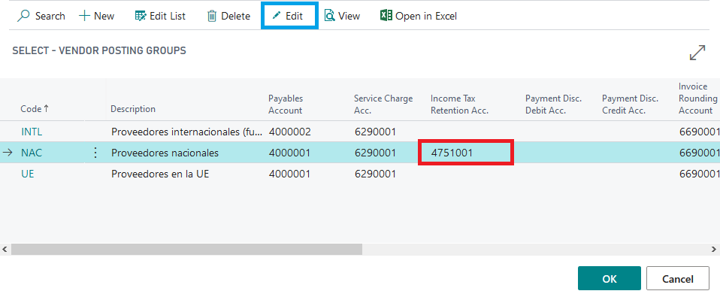Screen dimensions: 720x300
Task: Click the Search magnifier icon
Action: pos(23,16)
